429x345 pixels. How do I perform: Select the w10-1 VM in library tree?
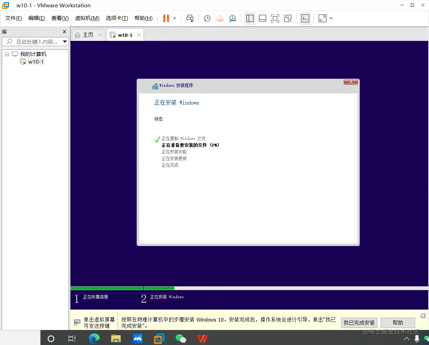36,62
